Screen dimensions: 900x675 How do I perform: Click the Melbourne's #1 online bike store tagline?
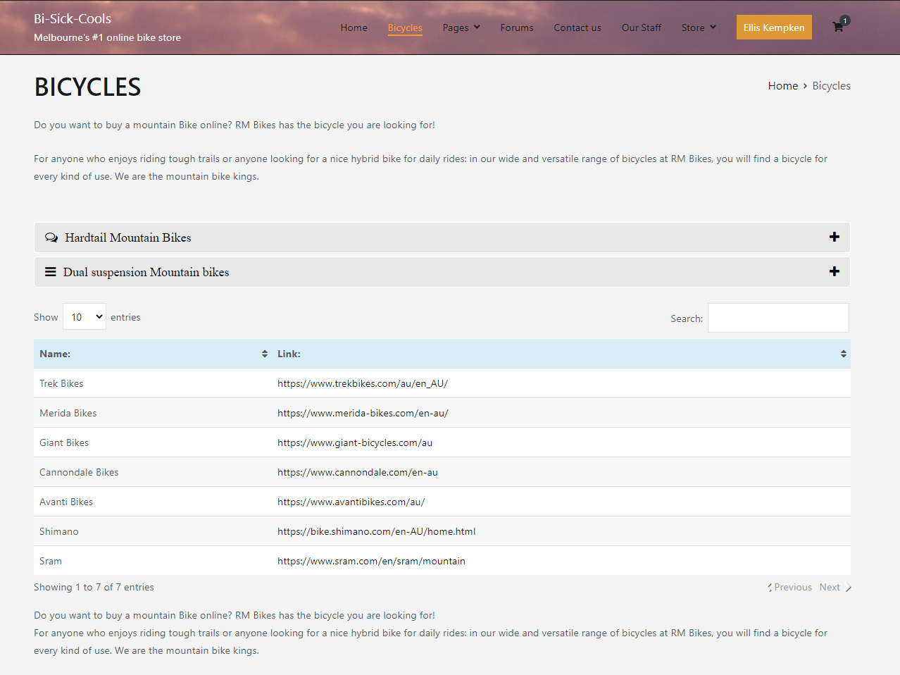tap(107, 37)
